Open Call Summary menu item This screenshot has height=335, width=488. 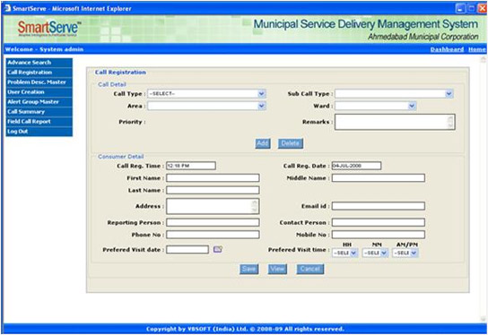39,112
